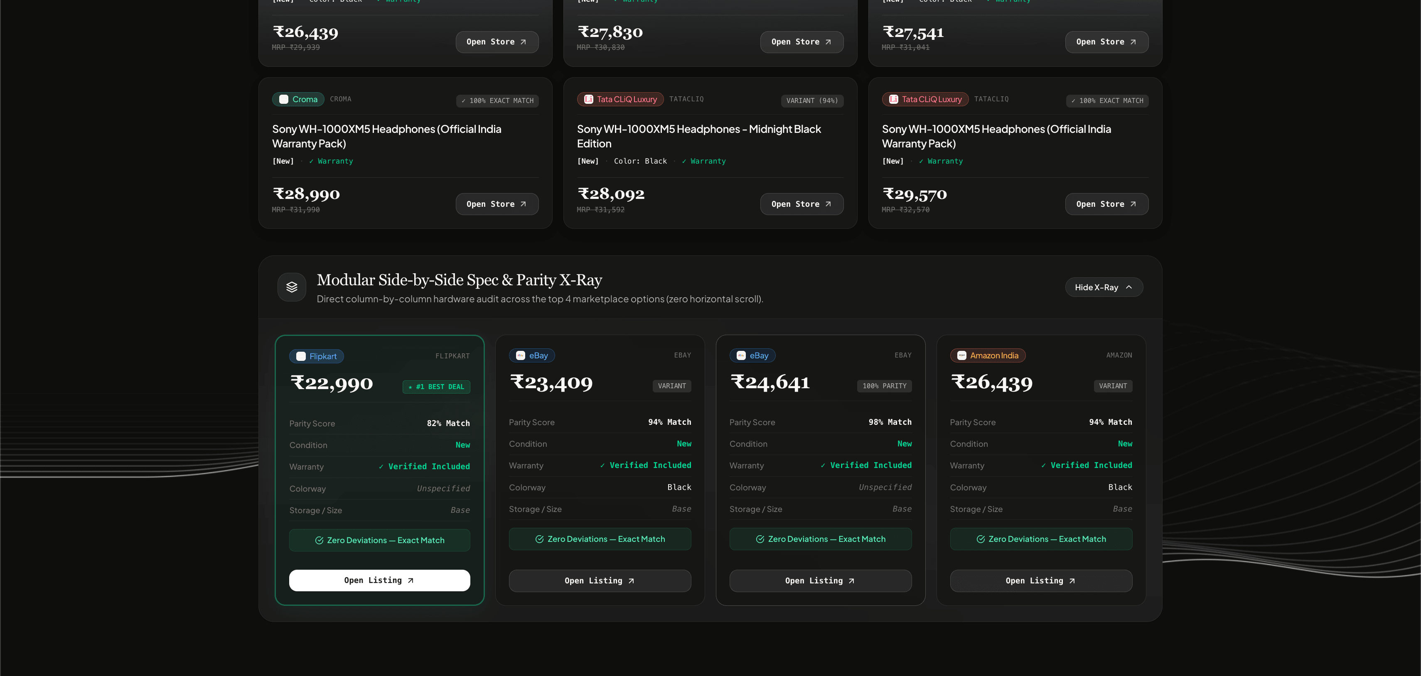Click the 100% Exact Match badge on the Croma card

[497, 101]
